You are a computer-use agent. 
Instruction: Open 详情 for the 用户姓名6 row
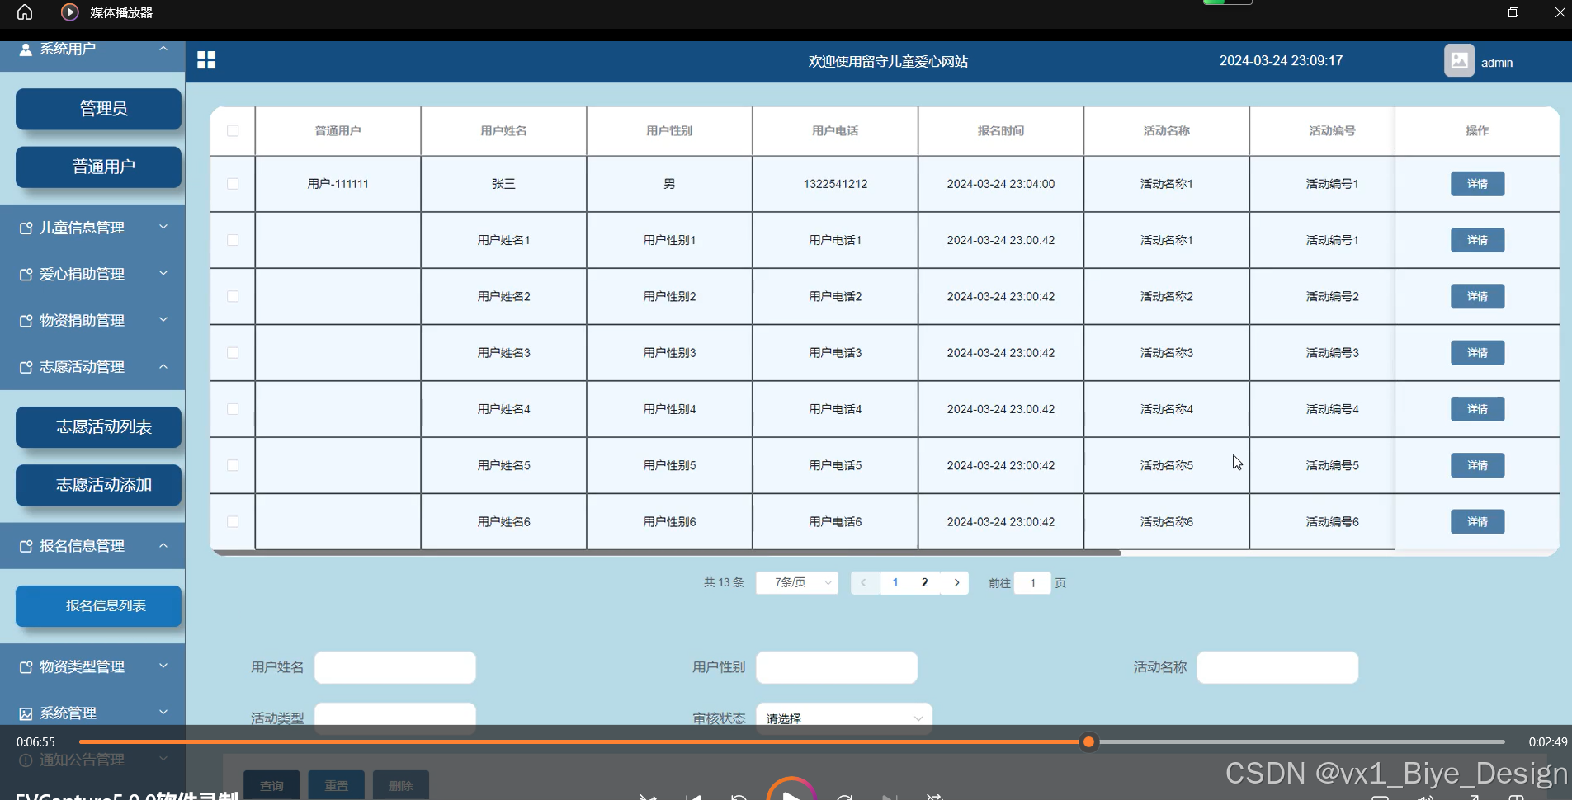pos(1477,522)
